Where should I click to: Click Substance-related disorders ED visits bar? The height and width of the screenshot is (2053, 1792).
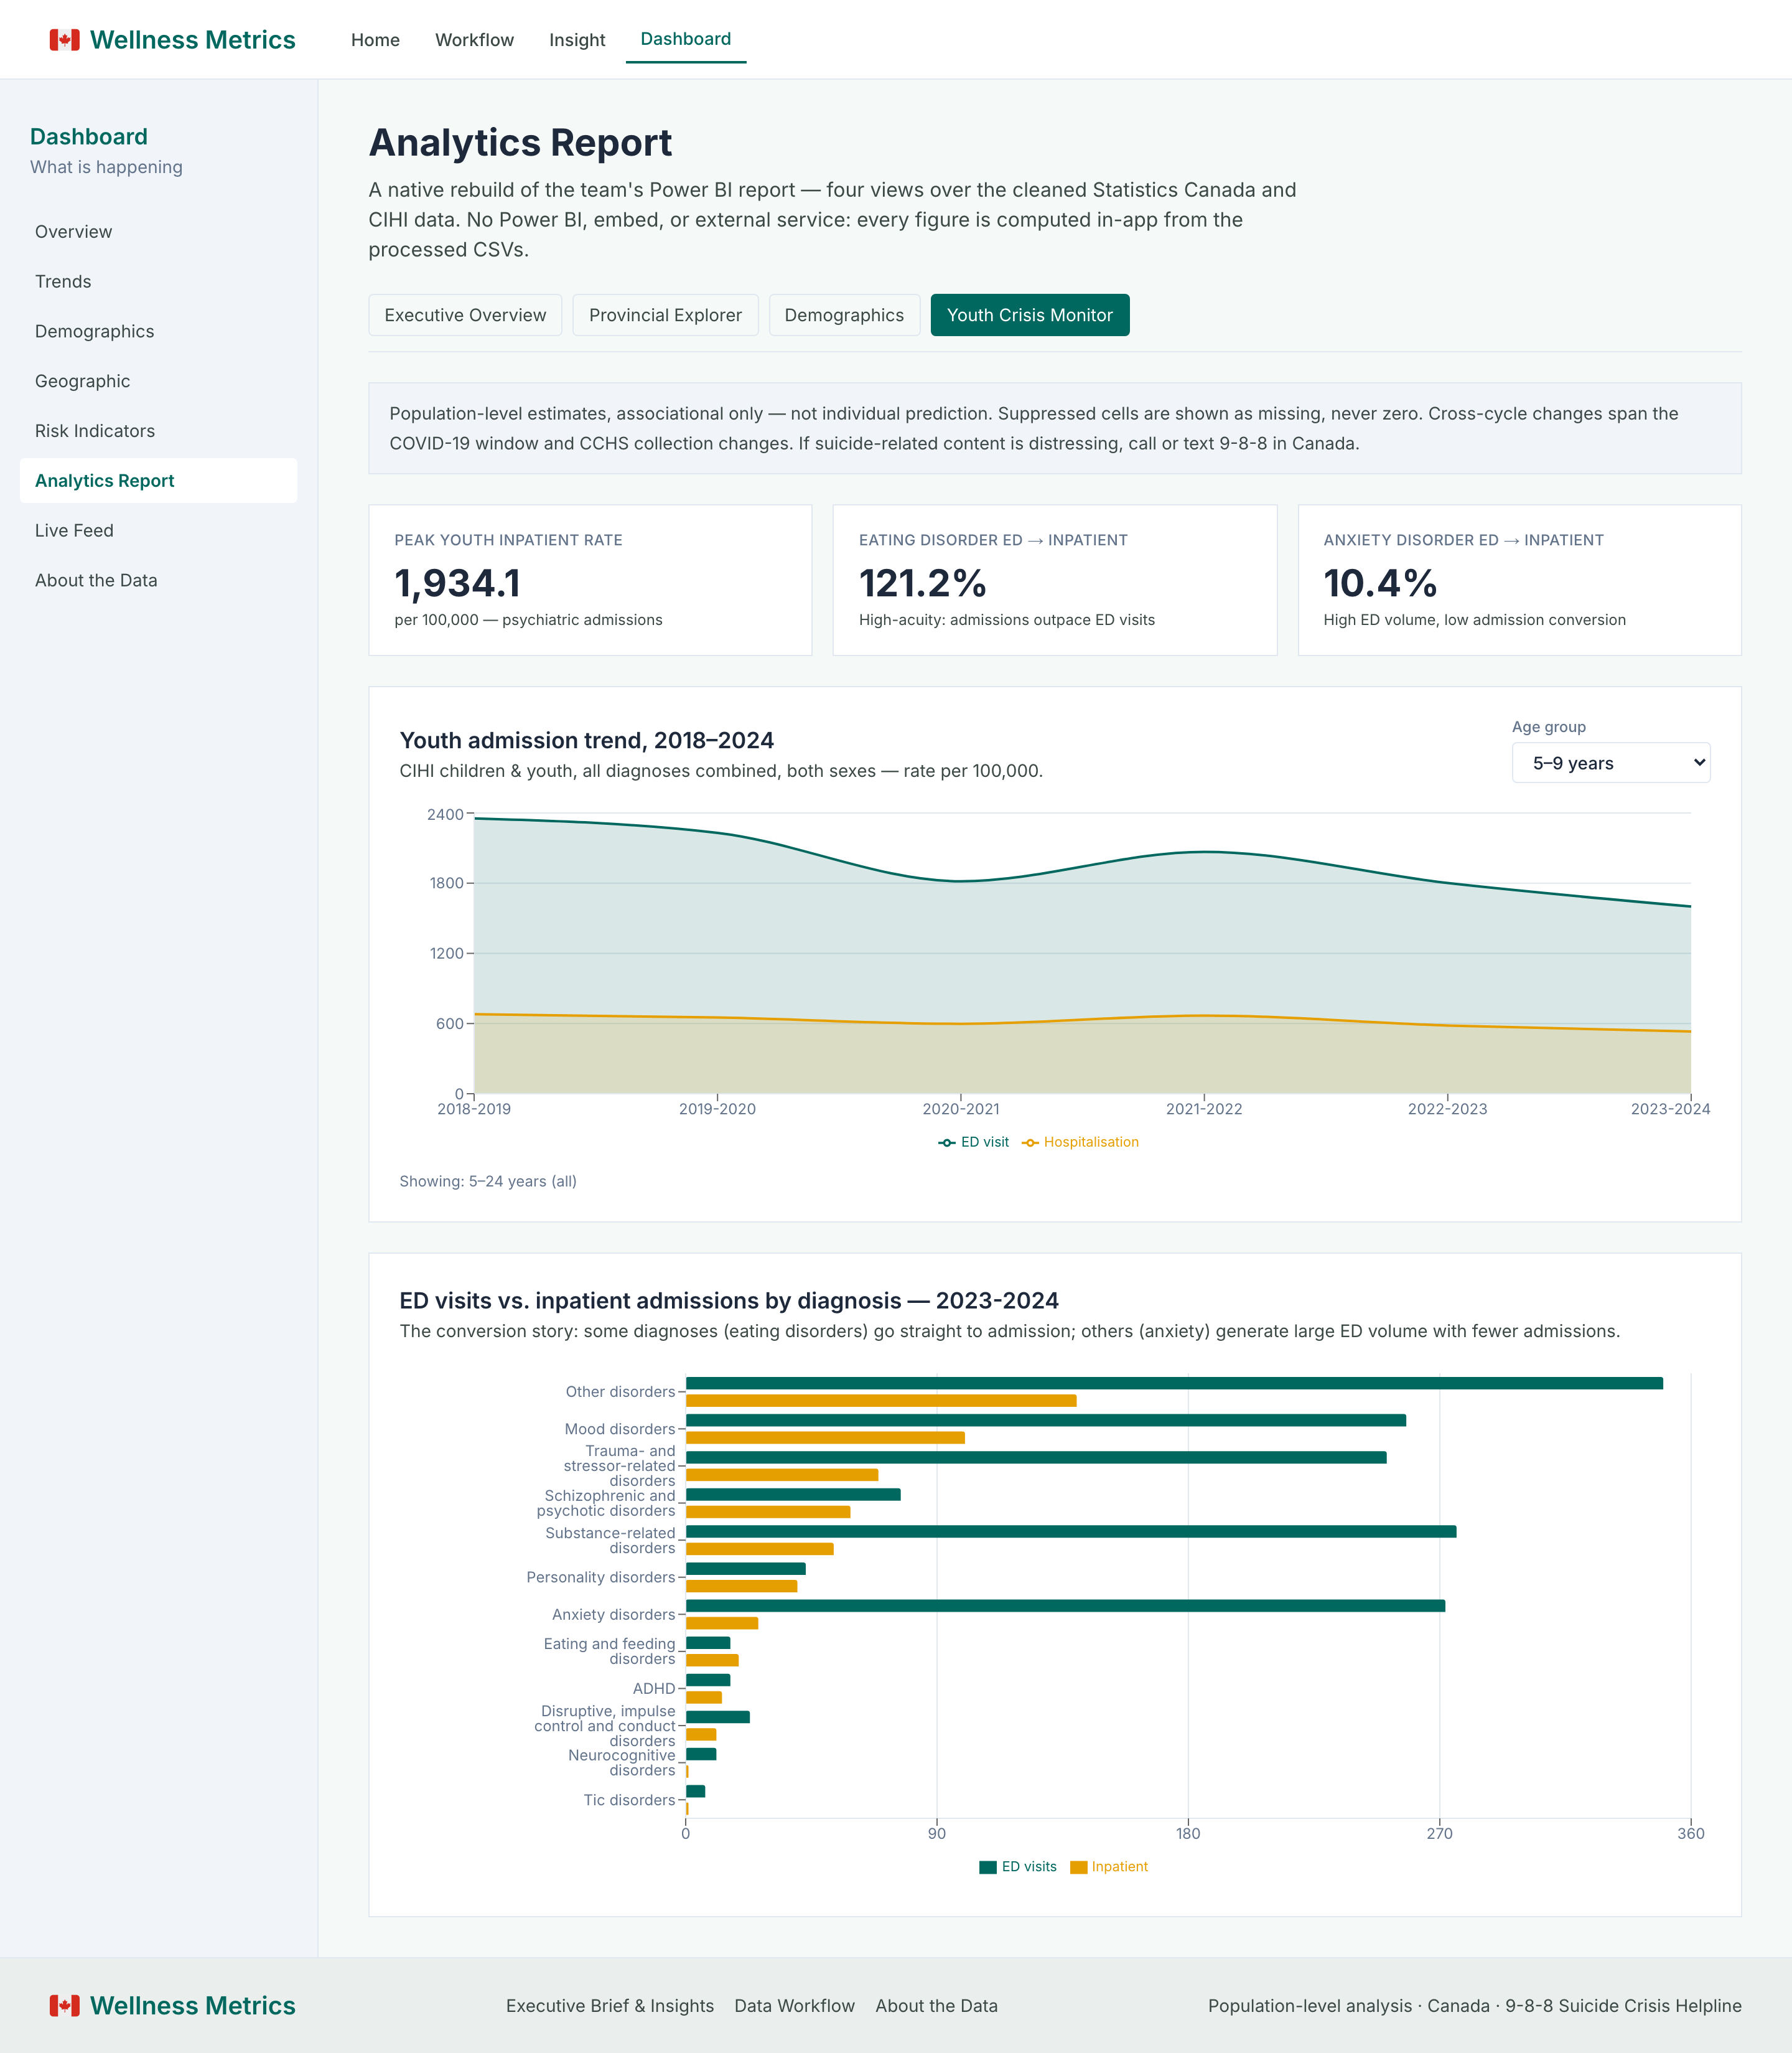pos(1071,1531)
